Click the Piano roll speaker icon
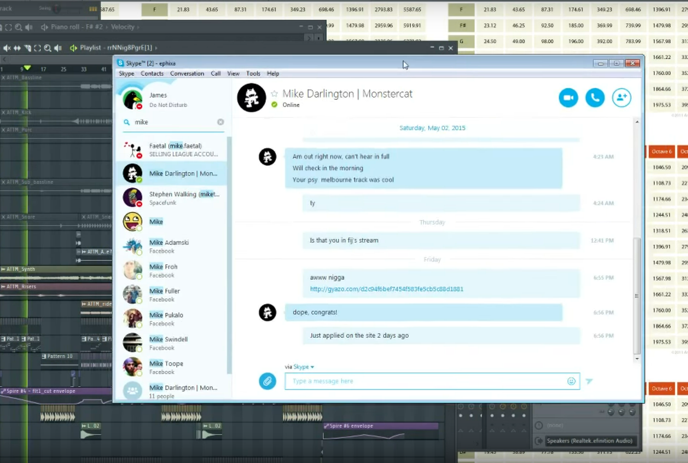The width and height of the screenshot is (688, 463). pos(44,27)
